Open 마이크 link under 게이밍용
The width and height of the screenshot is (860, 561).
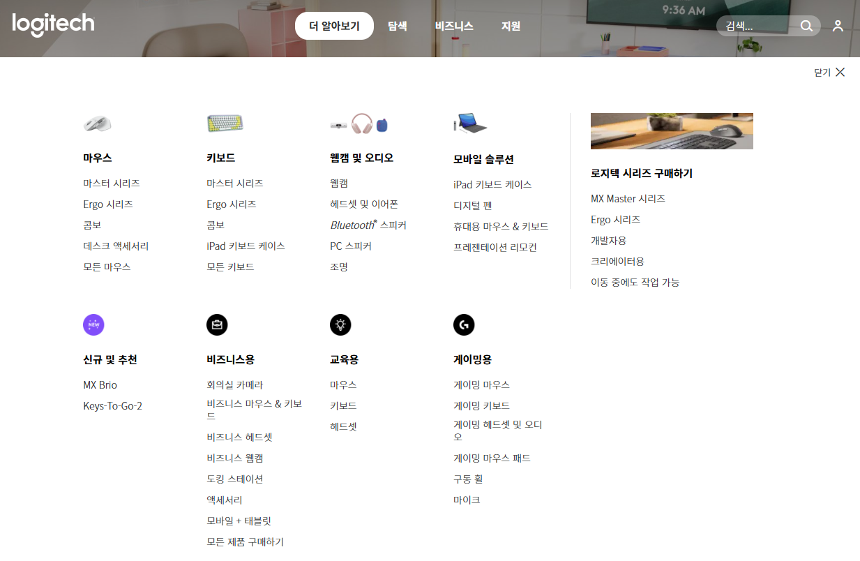click(467, 500)
